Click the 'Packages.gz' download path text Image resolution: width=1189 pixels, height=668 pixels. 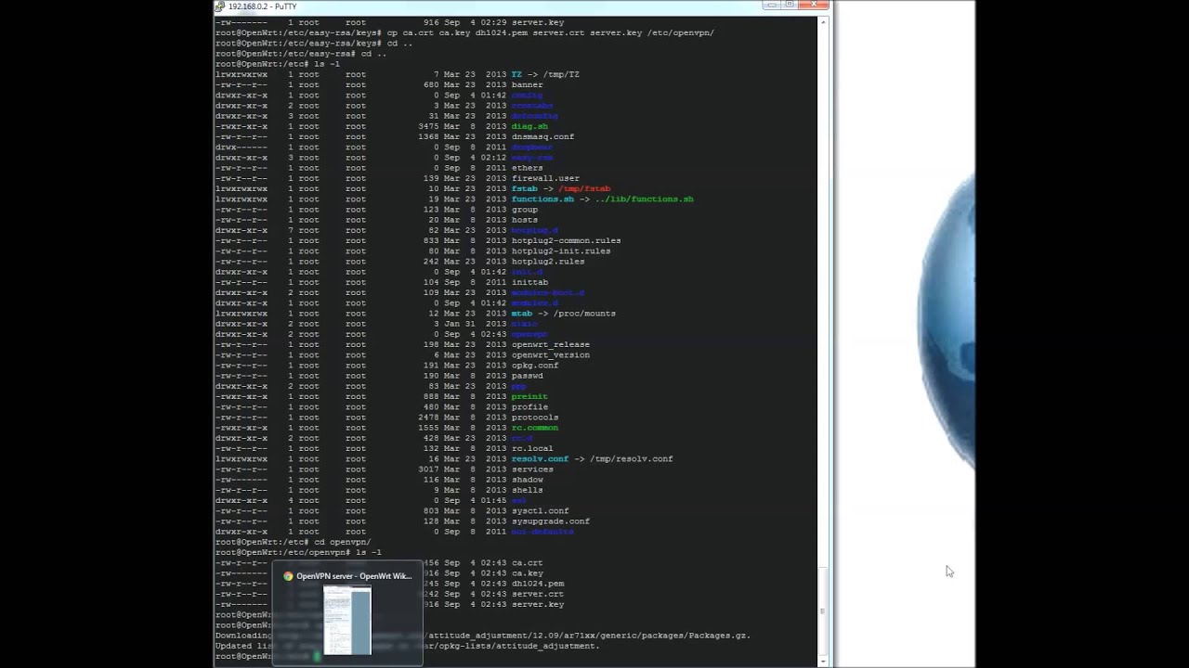pos(719,636)
